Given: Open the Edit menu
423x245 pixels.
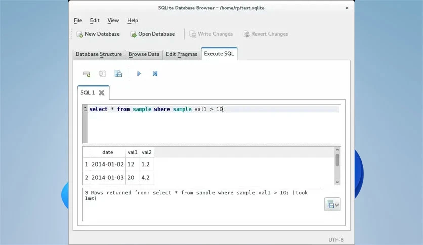Looking at the screenshot, I should pos(95,21).
